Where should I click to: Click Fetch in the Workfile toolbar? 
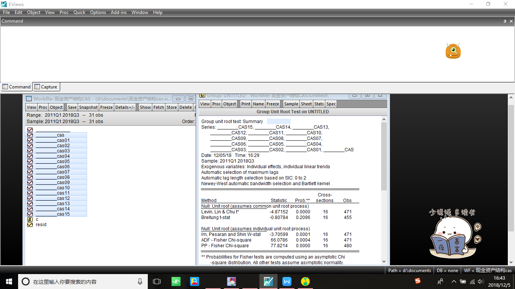click(159, 107)
